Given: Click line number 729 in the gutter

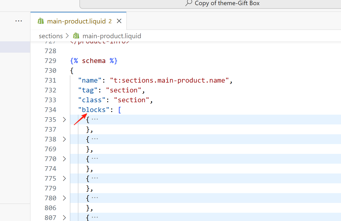Looking at the screenshot, I should click(50, 61).
